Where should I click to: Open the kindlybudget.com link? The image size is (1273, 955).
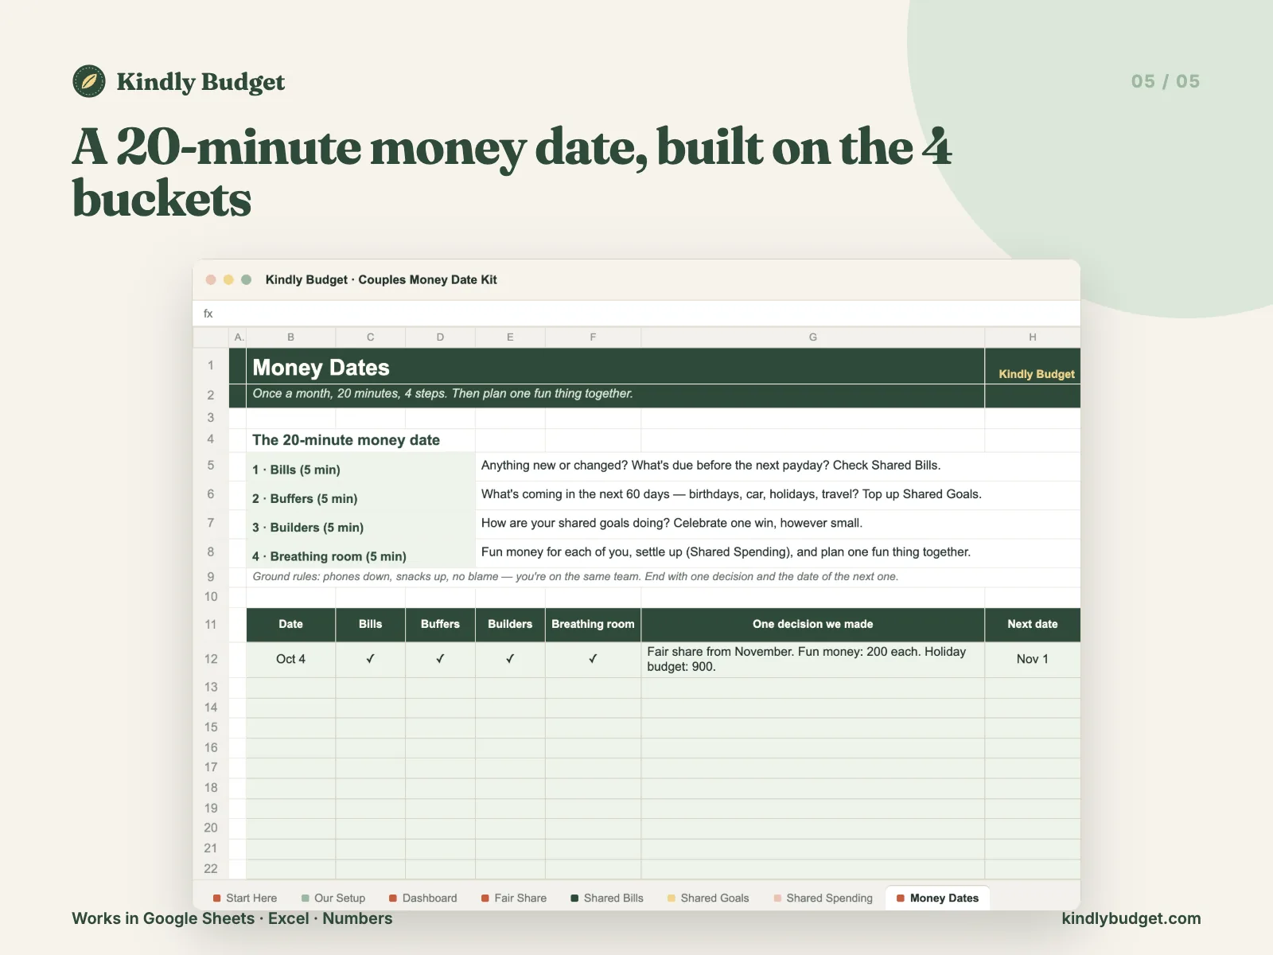click(x=1131, y=918)
